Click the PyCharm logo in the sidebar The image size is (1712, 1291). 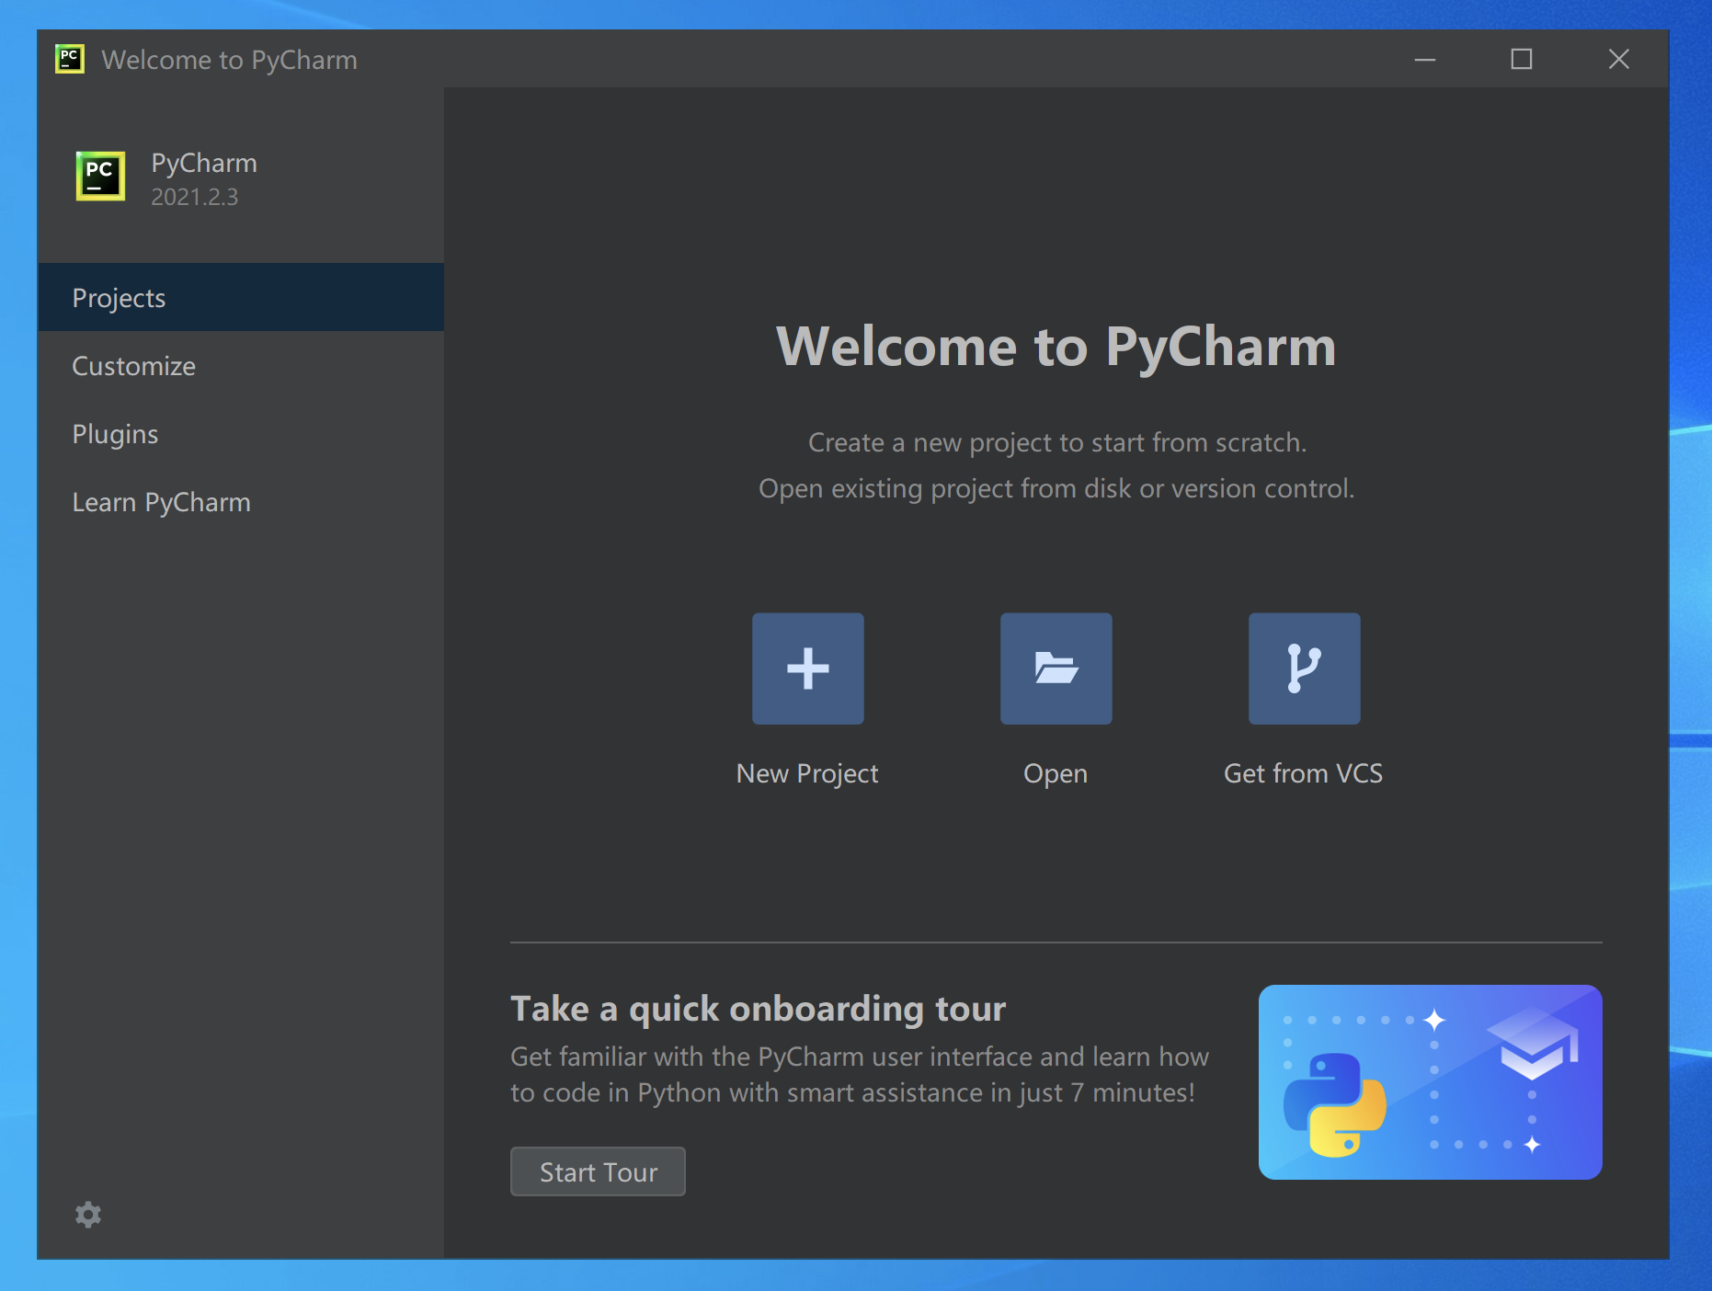click(100, 176)
